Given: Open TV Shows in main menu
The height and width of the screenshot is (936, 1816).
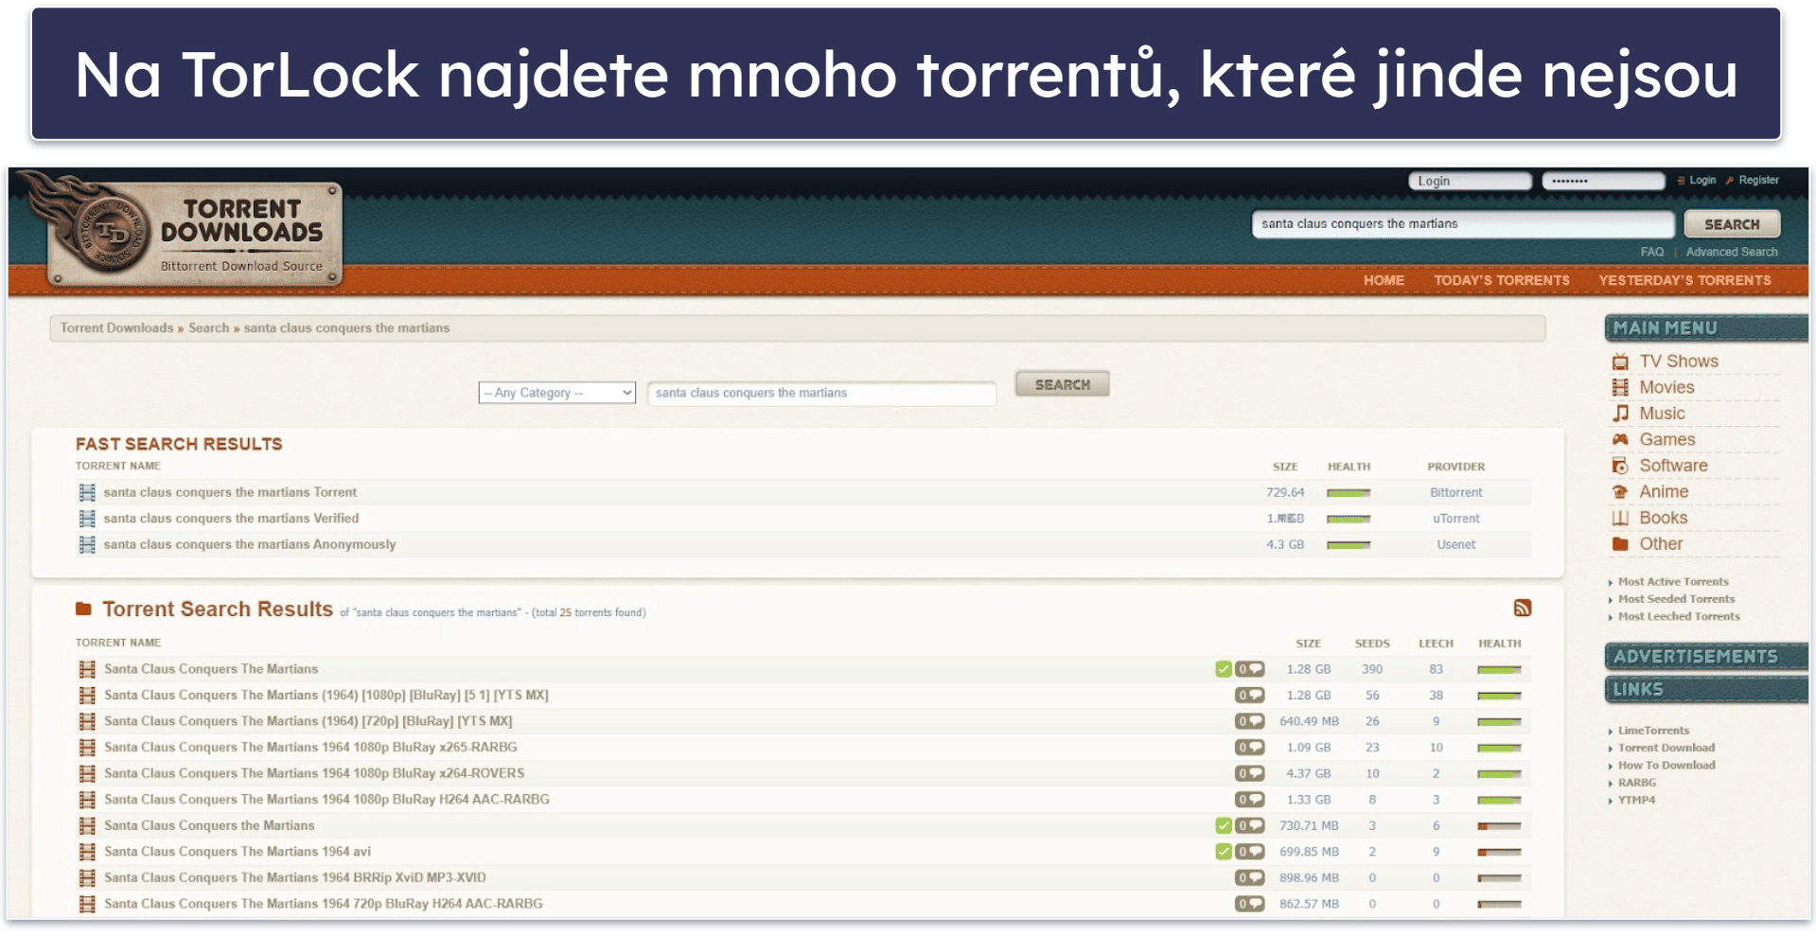Looking at the screenshot, I should (x=1678, y=362).
